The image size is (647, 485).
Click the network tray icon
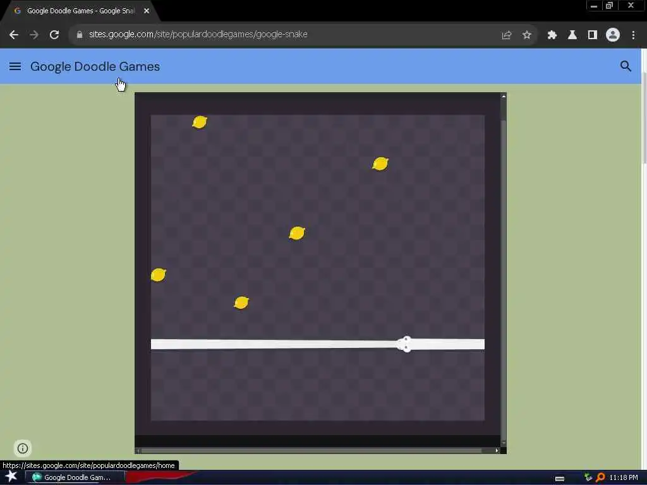[588, 477]
